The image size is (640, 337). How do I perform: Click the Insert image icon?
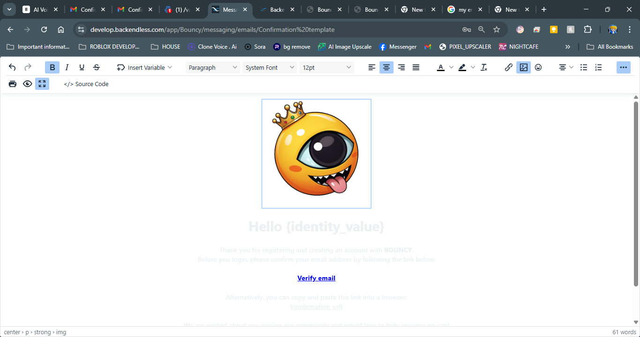point(523,67)
